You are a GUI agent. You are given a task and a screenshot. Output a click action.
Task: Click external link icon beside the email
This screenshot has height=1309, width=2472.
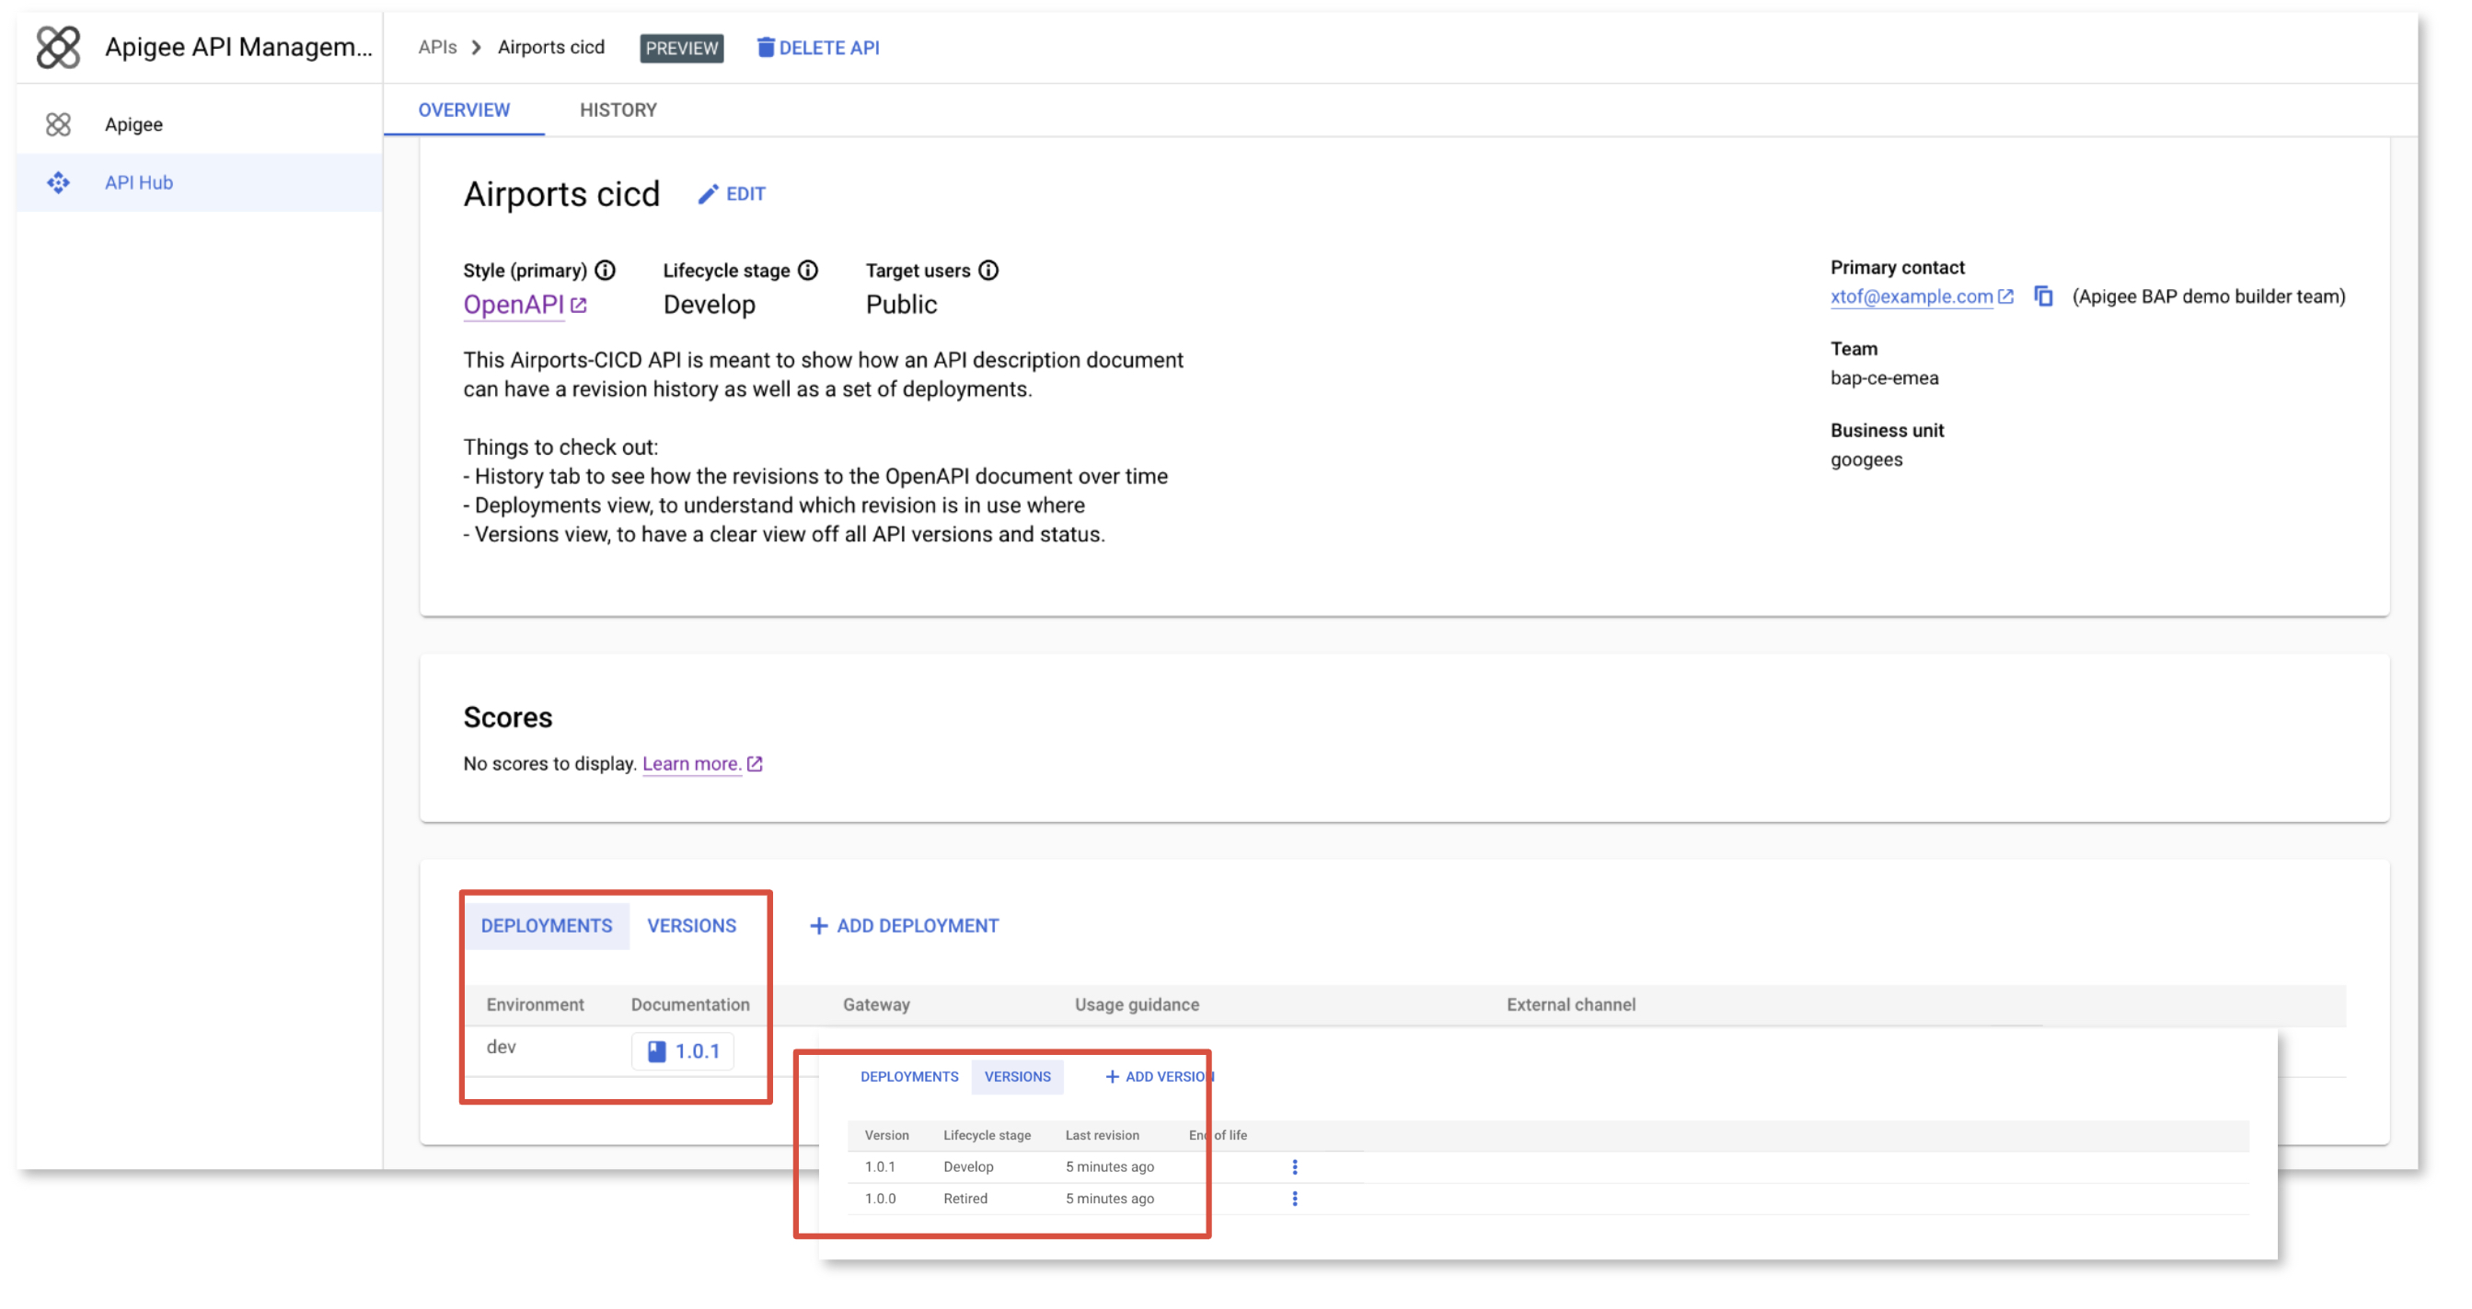[2004, 296]
